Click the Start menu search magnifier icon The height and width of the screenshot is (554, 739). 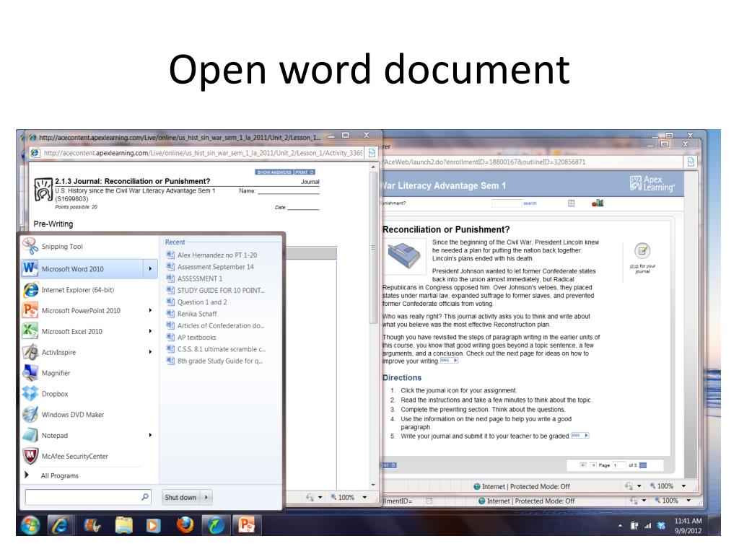coord(145,496)
